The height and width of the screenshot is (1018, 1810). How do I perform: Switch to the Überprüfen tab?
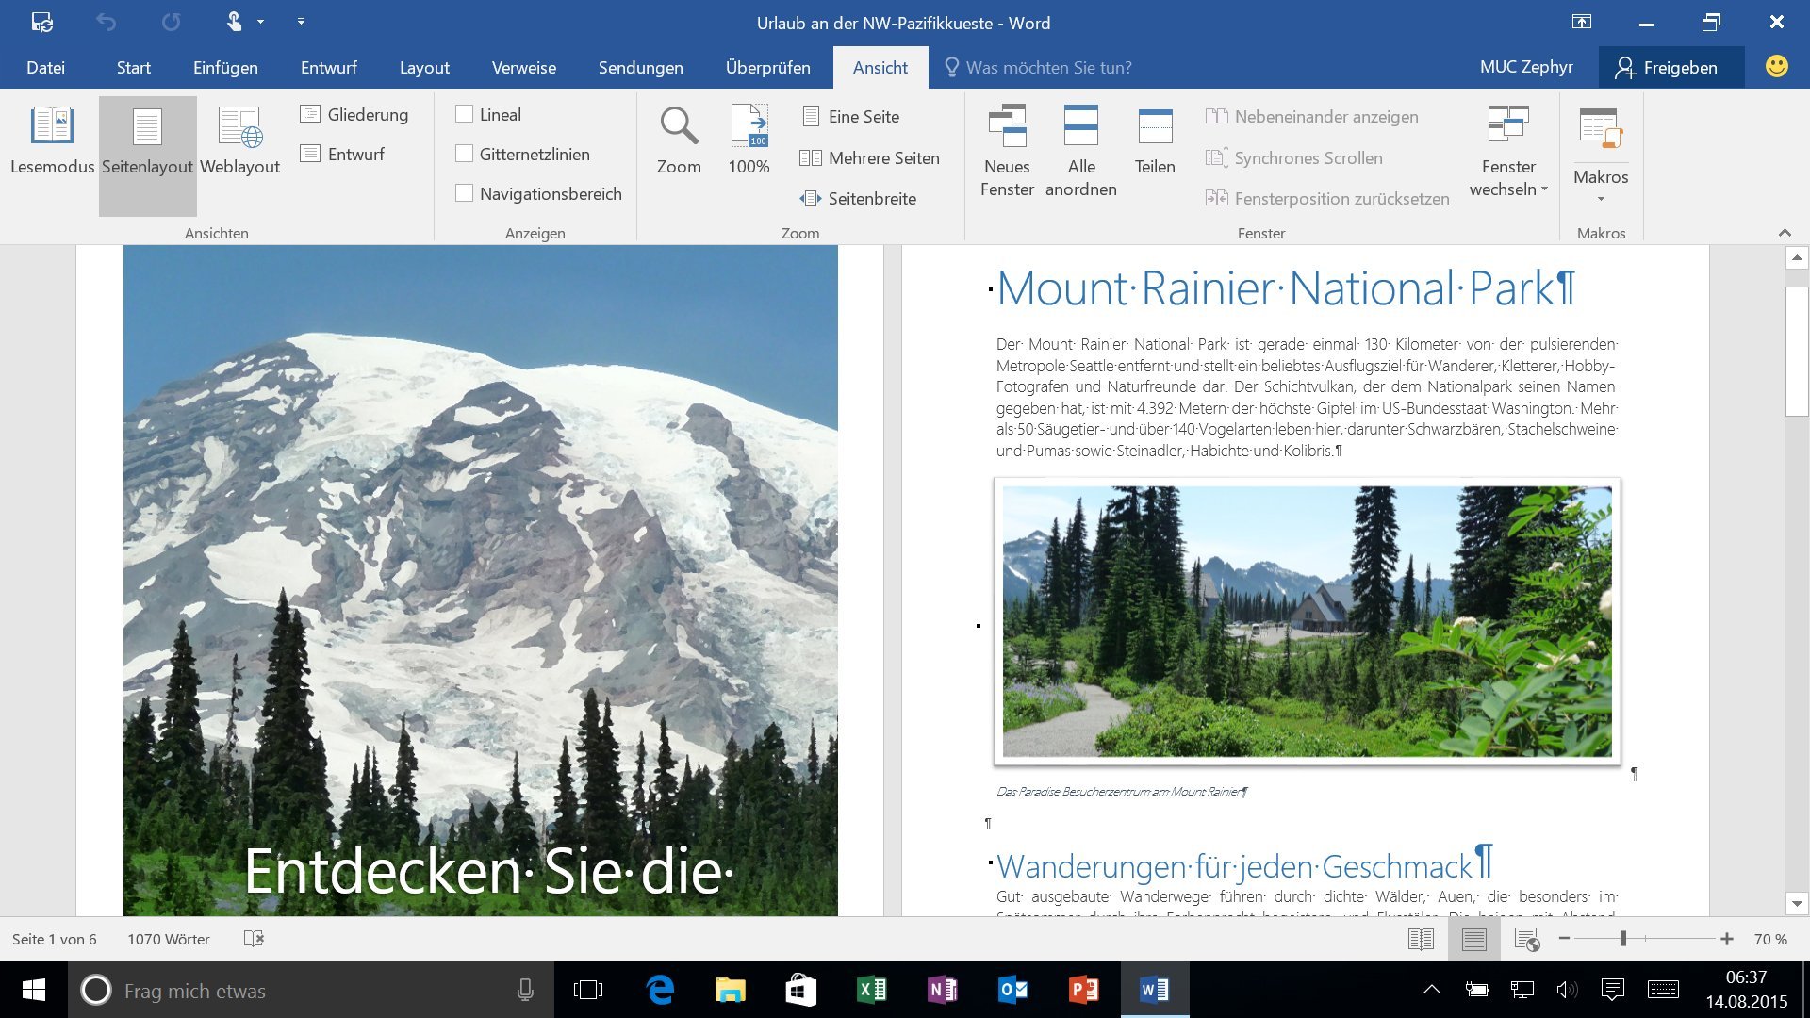pyautogui.click(x=767, y=67)
